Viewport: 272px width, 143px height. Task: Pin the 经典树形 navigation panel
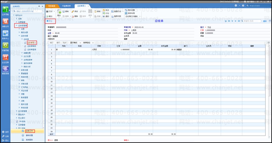(x=38, y=6)
